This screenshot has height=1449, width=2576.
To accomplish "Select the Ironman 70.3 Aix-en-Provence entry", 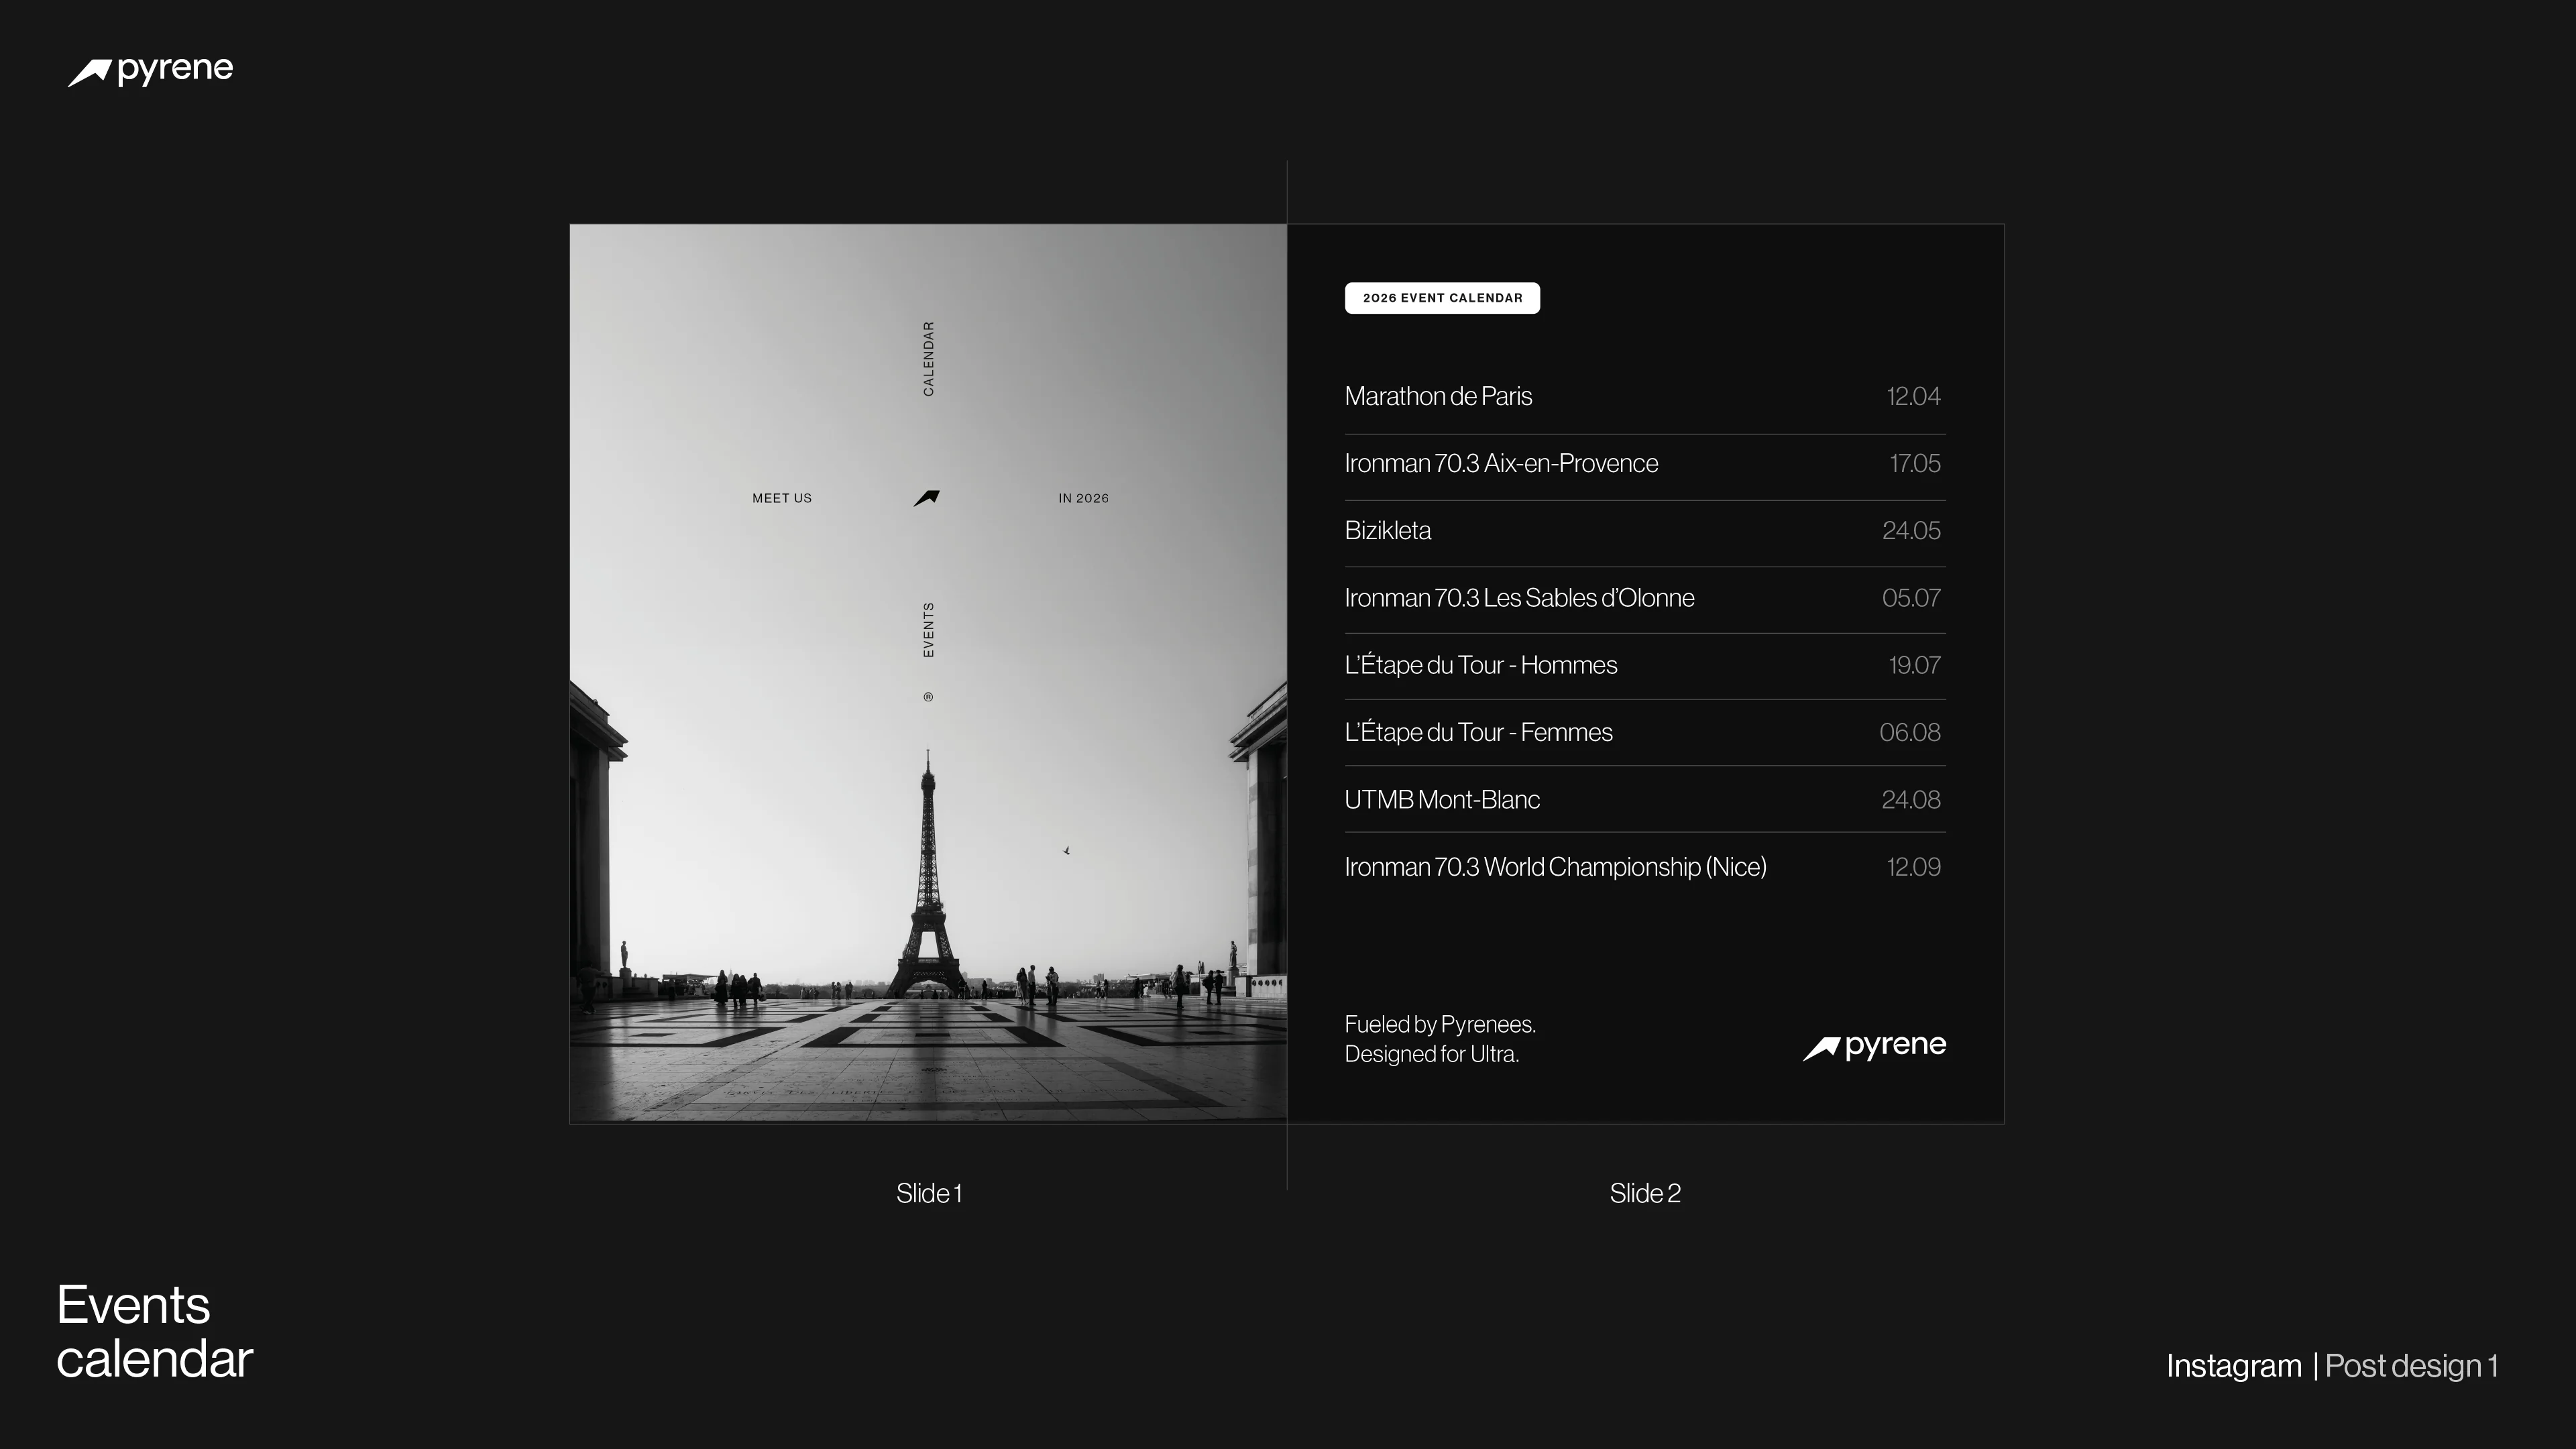I will click(x=1501, y=463).
